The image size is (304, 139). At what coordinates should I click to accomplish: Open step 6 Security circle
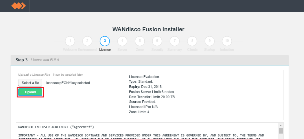[x=157, y=41]
